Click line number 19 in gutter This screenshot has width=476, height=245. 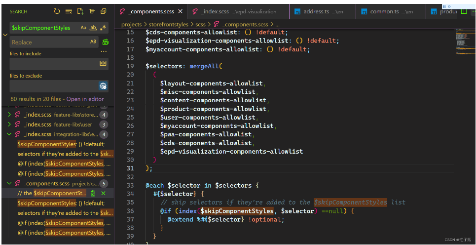point(130,66)
